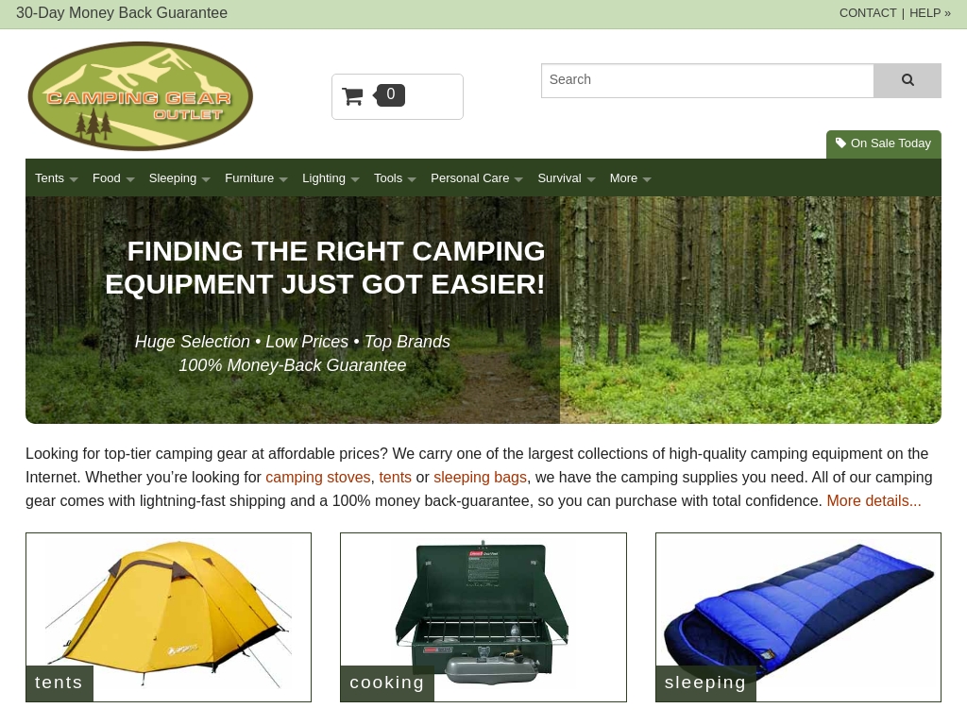Open the cooking category thumbnail

[483, 617]
